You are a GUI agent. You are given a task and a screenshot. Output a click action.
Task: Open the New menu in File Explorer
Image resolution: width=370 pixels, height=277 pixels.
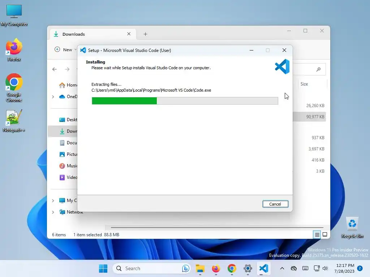point(65,50)
